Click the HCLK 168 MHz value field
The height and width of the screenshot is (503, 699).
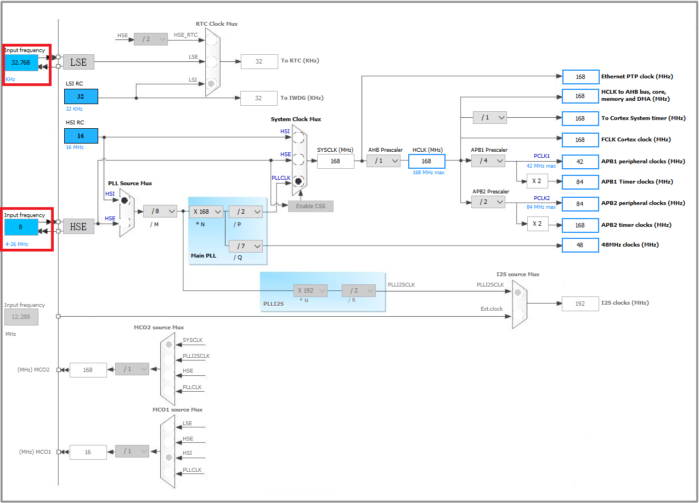(x=426, y=161)
